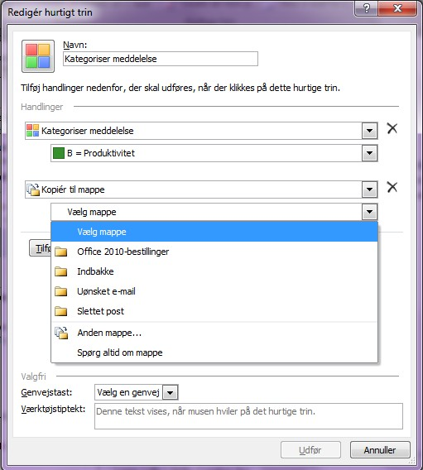Image resolution: width=423 pixels, height=470 pixels.
Task: Open the Vælg en genvej shortcut dropdown
Action: click(x=171, y=393)
